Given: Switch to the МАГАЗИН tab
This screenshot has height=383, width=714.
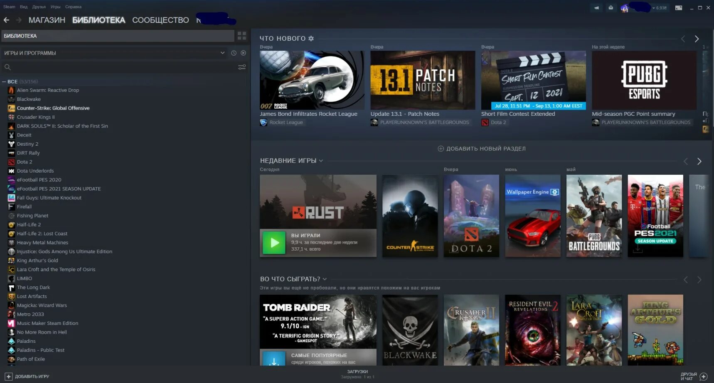Looking at the screenshot, I should pos(47,20).
